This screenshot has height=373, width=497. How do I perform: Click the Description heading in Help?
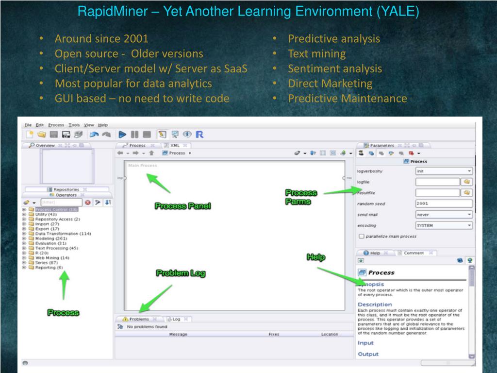[x=375, y=305]
